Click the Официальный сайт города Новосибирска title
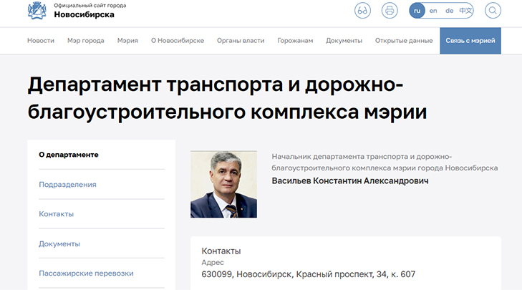This screenshot has height=290, width=522. (90, 10)
